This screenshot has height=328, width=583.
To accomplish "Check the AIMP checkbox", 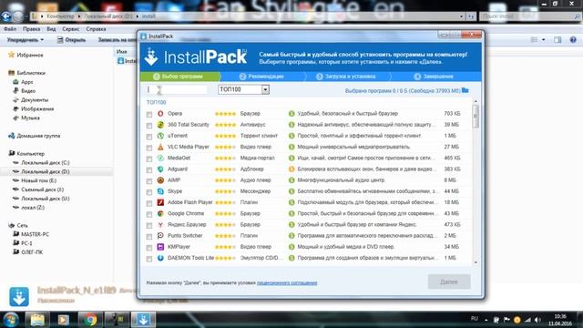I will click(x=149, y=181).
